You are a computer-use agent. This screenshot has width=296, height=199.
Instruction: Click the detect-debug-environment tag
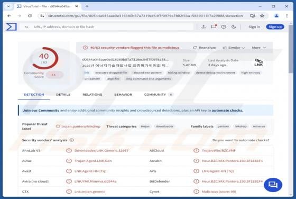[216, 73]
